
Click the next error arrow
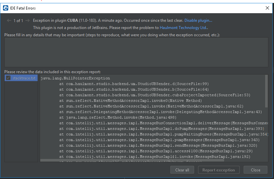(x=27, y=21)
